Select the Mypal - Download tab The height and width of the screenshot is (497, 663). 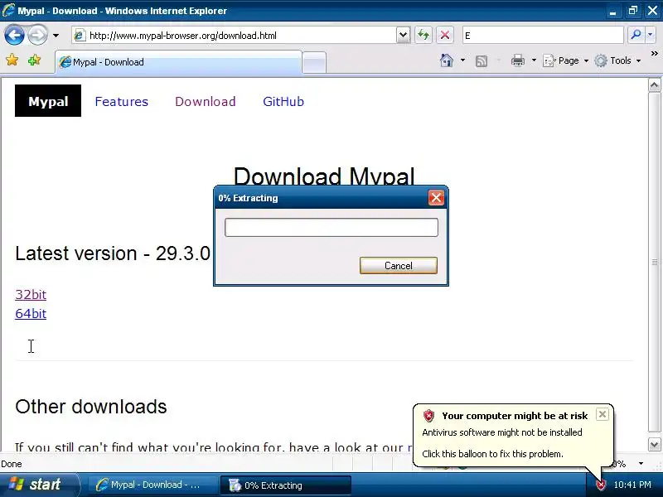click(178, 62)
